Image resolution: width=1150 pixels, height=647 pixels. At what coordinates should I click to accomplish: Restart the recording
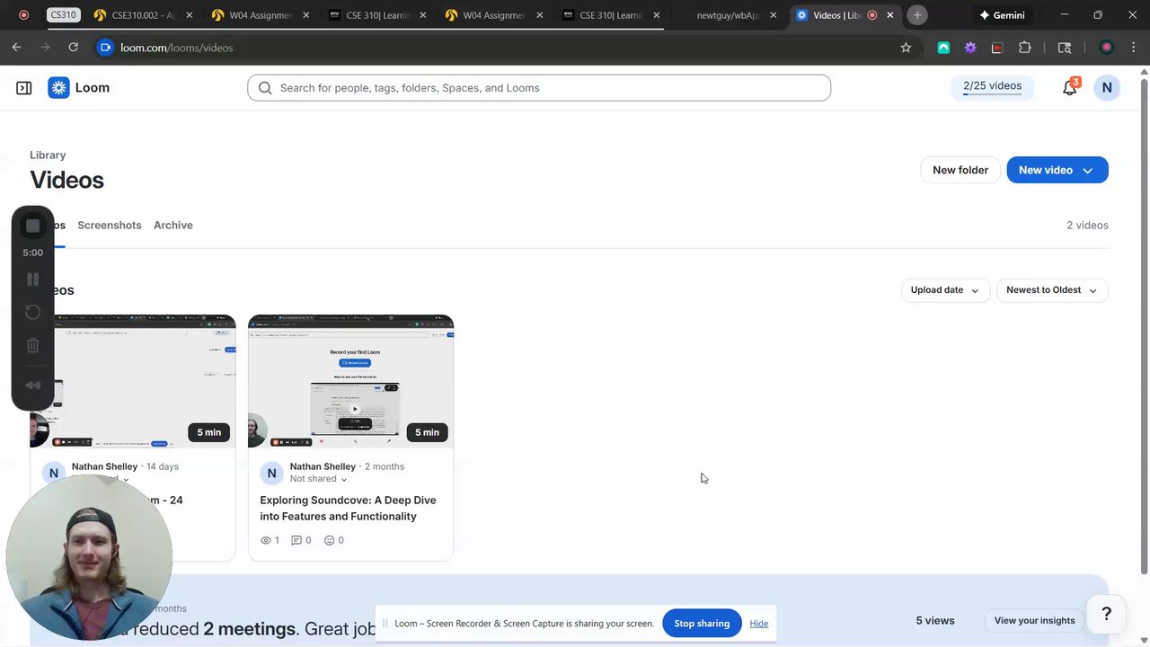tap(32, 312)
